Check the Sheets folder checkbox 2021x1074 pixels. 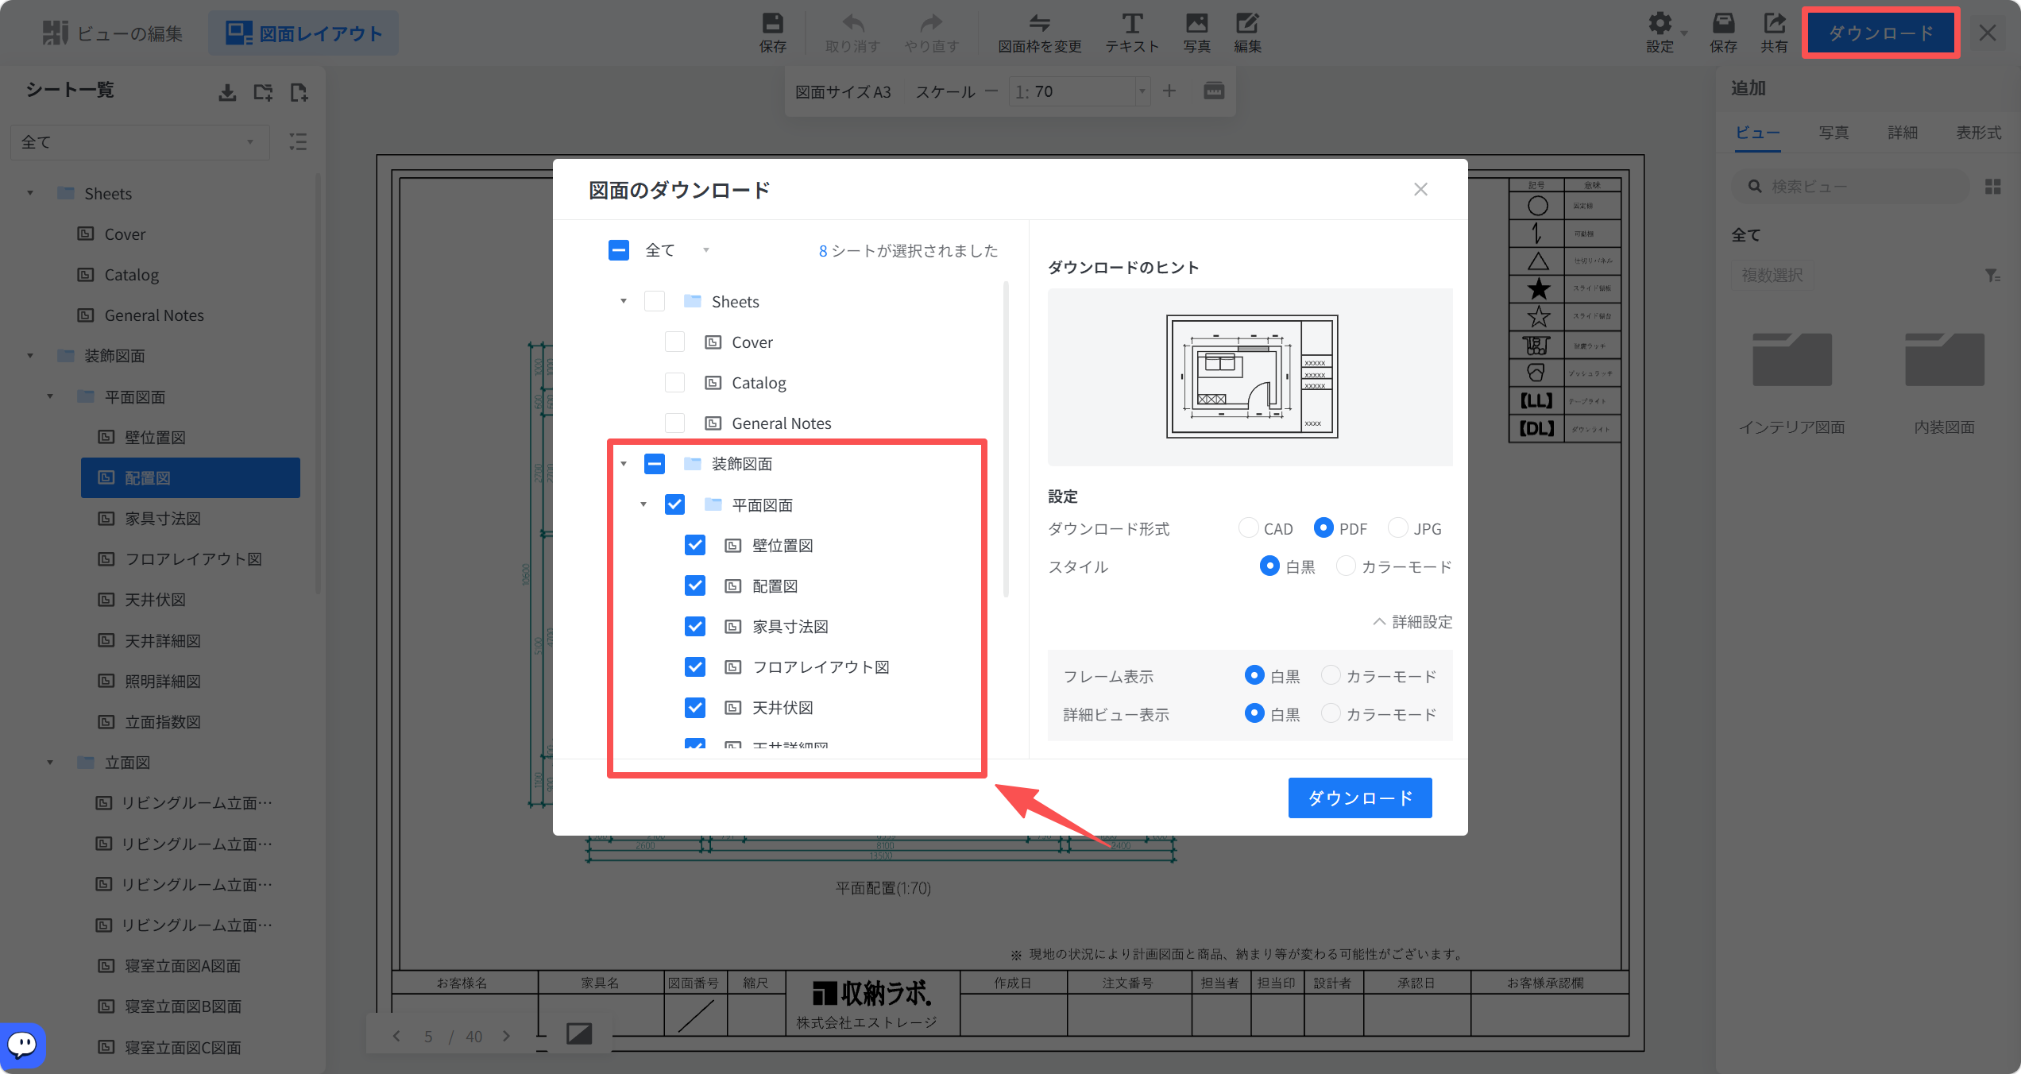tap(655, 302)
